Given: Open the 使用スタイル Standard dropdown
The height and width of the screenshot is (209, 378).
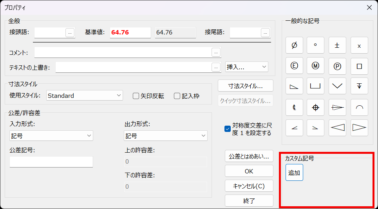Looking at the screenshot, I should (x=85, y=95).
